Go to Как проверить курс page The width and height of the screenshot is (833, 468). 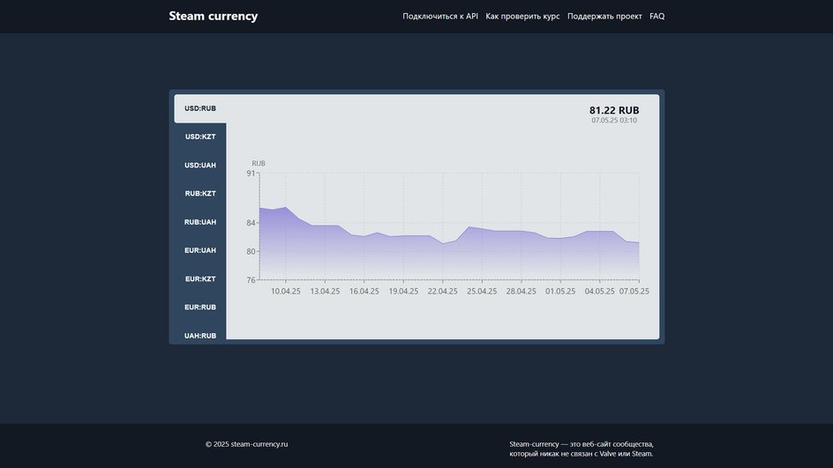tap(522, 17)
